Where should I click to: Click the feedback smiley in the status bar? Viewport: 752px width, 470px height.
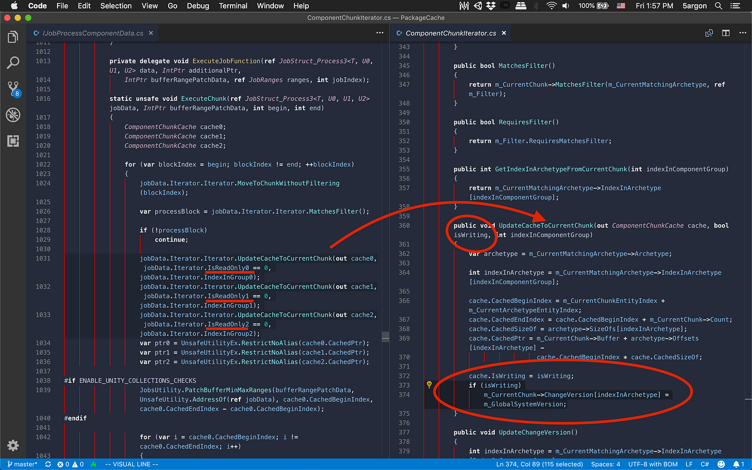tap(721, 464)
